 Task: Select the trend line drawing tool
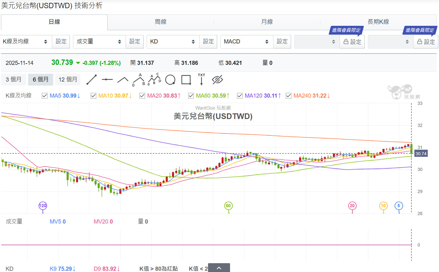(x=92, y=80)
